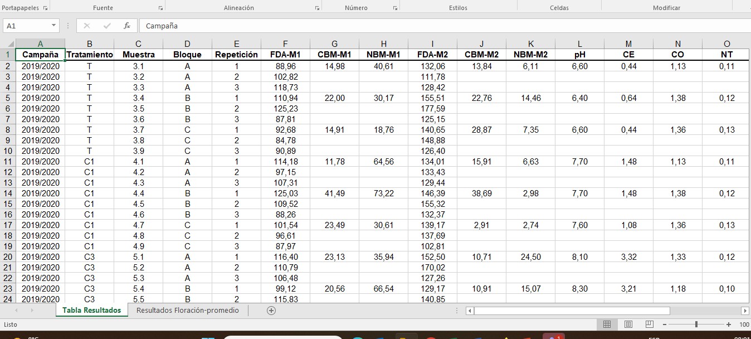The image size is (751, 339).
Task: Click the zoom slider handle
Action: click(x=696, y=325)
